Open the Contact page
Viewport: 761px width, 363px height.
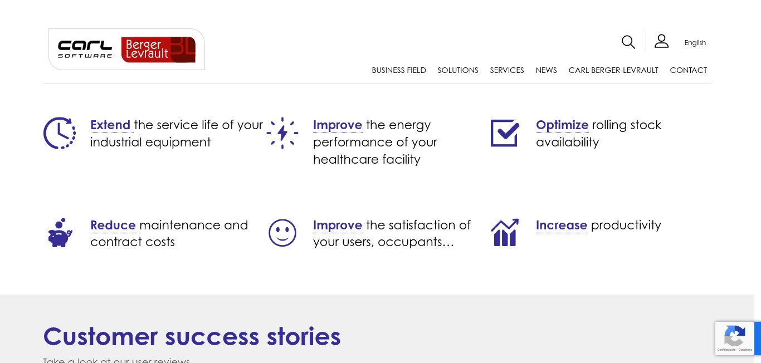pos(689,70)
